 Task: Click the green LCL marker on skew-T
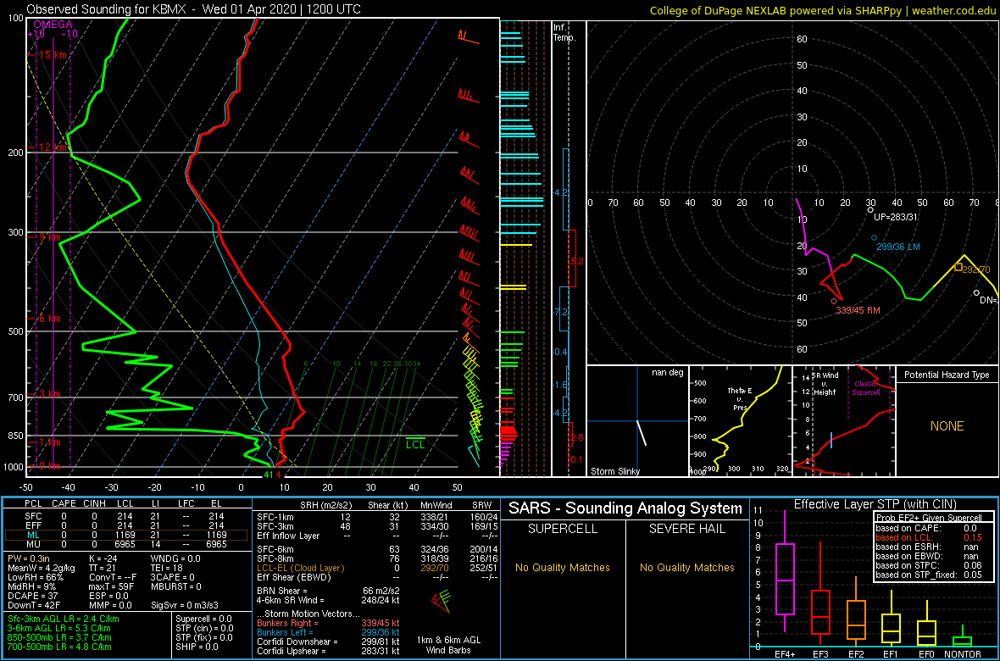coord(416,443)
